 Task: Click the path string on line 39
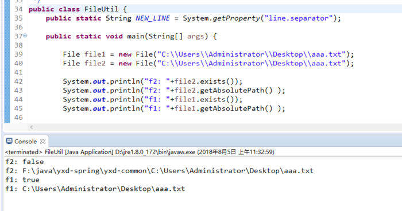(252, 54)
